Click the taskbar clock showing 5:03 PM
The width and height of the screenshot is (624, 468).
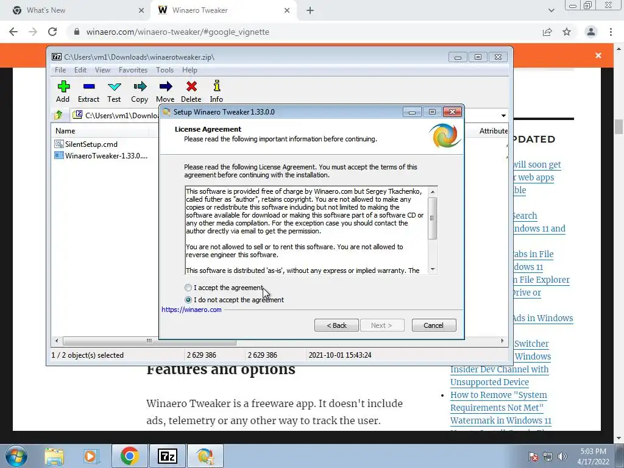tap(593, 456)
